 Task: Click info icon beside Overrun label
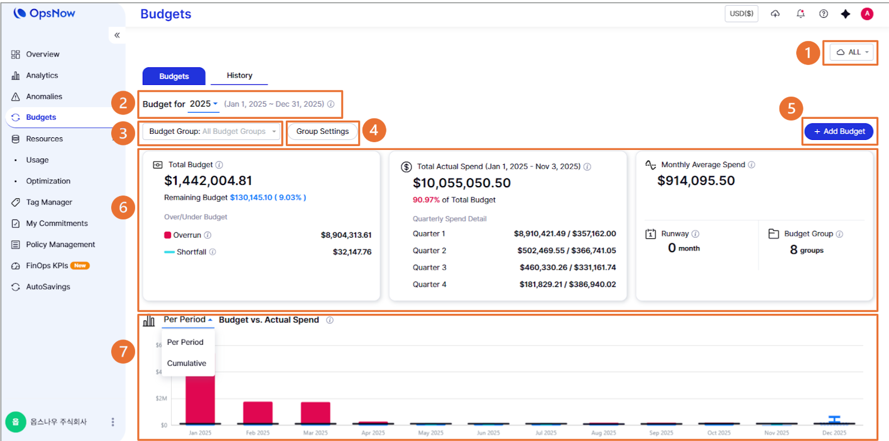point(207,235)
